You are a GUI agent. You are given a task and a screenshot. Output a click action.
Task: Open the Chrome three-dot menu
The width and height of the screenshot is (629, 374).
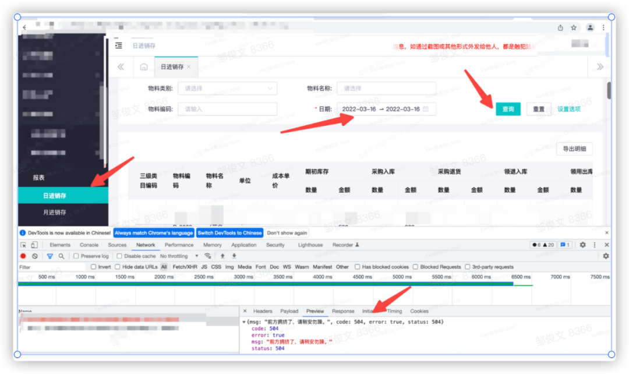[x=603, y=28]
